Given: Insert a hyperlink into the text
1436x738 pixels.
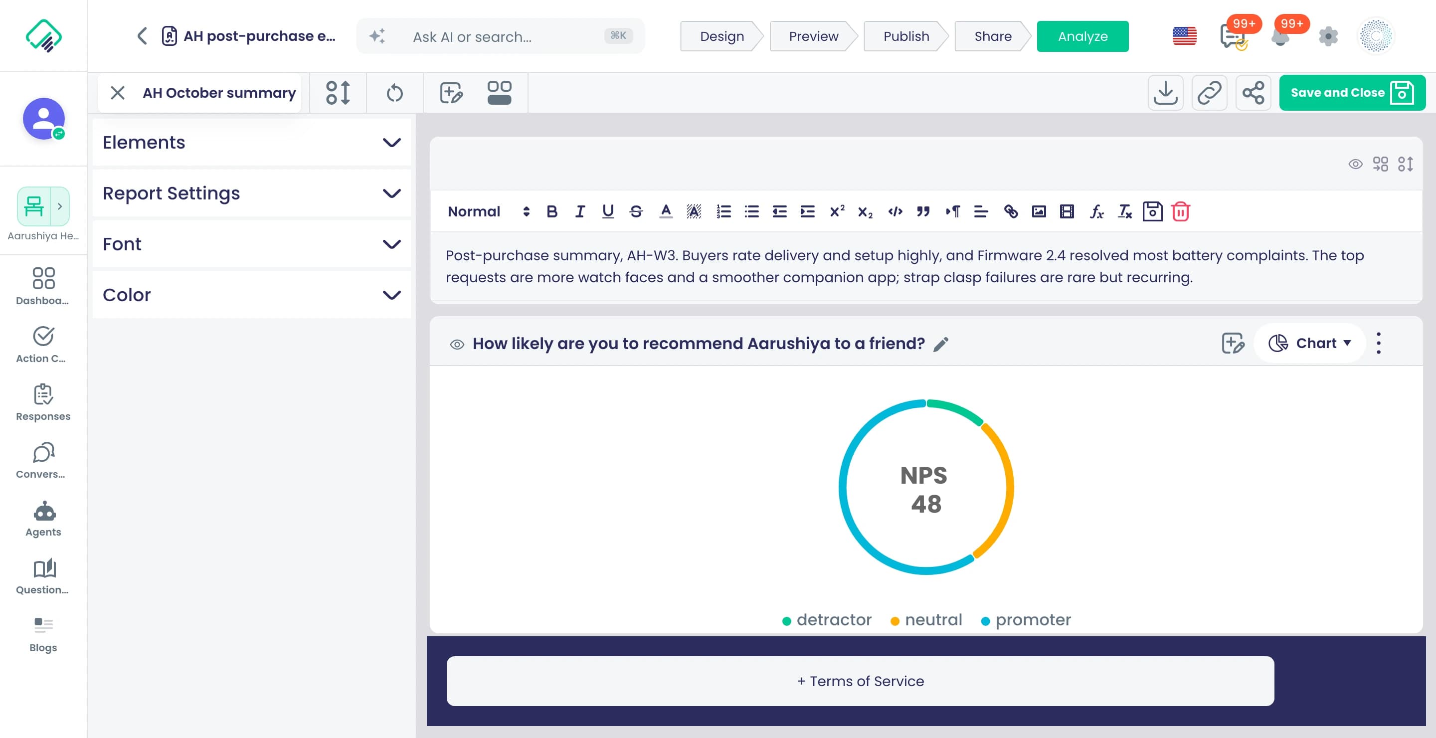Looking at the screenshot, I should pyautogui.click(x=1011, y=212).
